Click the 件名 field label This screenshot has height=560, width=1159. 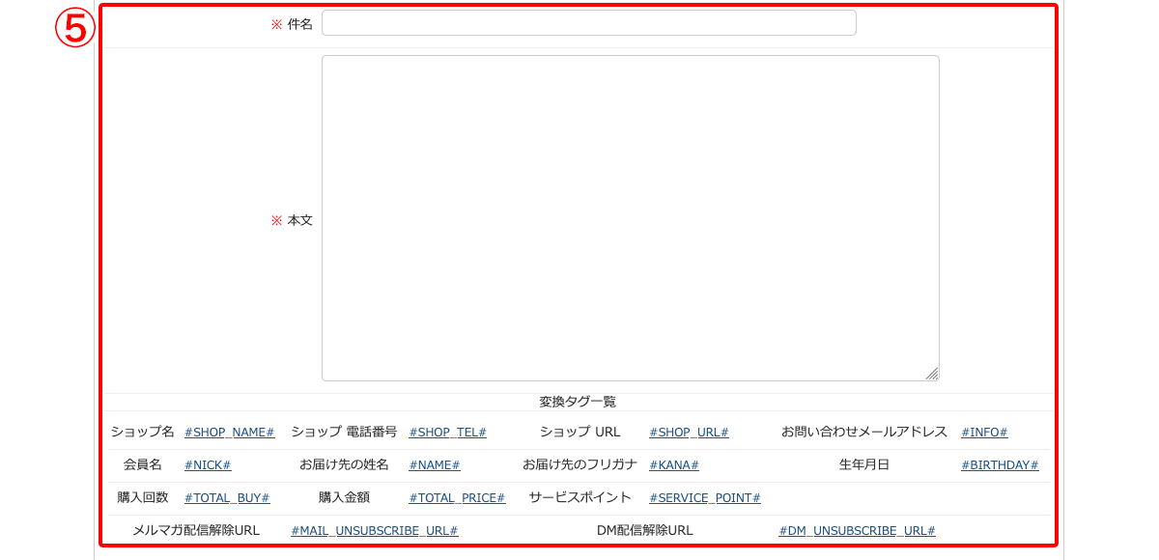point(300,24)
